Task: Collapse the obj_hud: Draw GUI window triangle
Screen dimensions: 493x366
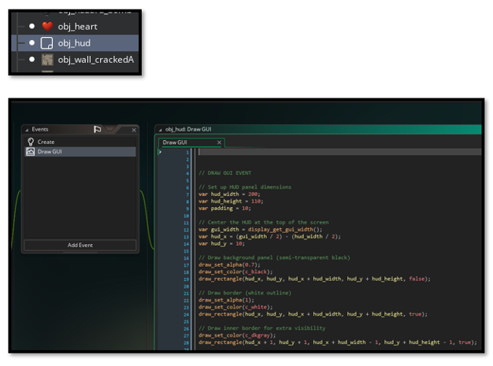Action: pos(160,129)
